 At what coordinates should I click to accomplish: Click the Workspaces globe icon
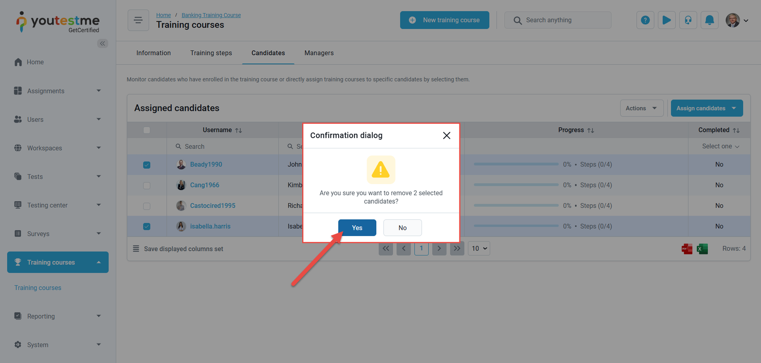click(x=18, y=147)
